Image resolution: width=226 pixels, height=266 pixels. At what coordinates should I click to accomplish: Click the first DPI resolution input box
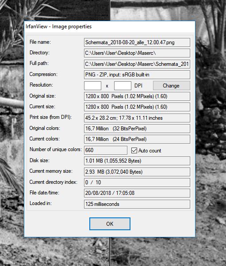93,86
